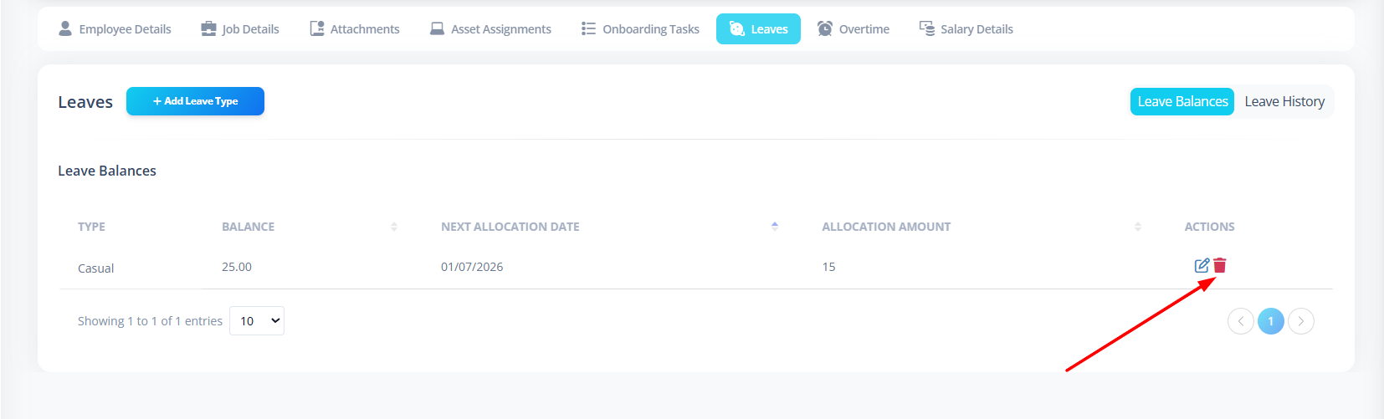Select page 1 in pagination
The image size is (1384, 419).
(x=1271, y=321)
